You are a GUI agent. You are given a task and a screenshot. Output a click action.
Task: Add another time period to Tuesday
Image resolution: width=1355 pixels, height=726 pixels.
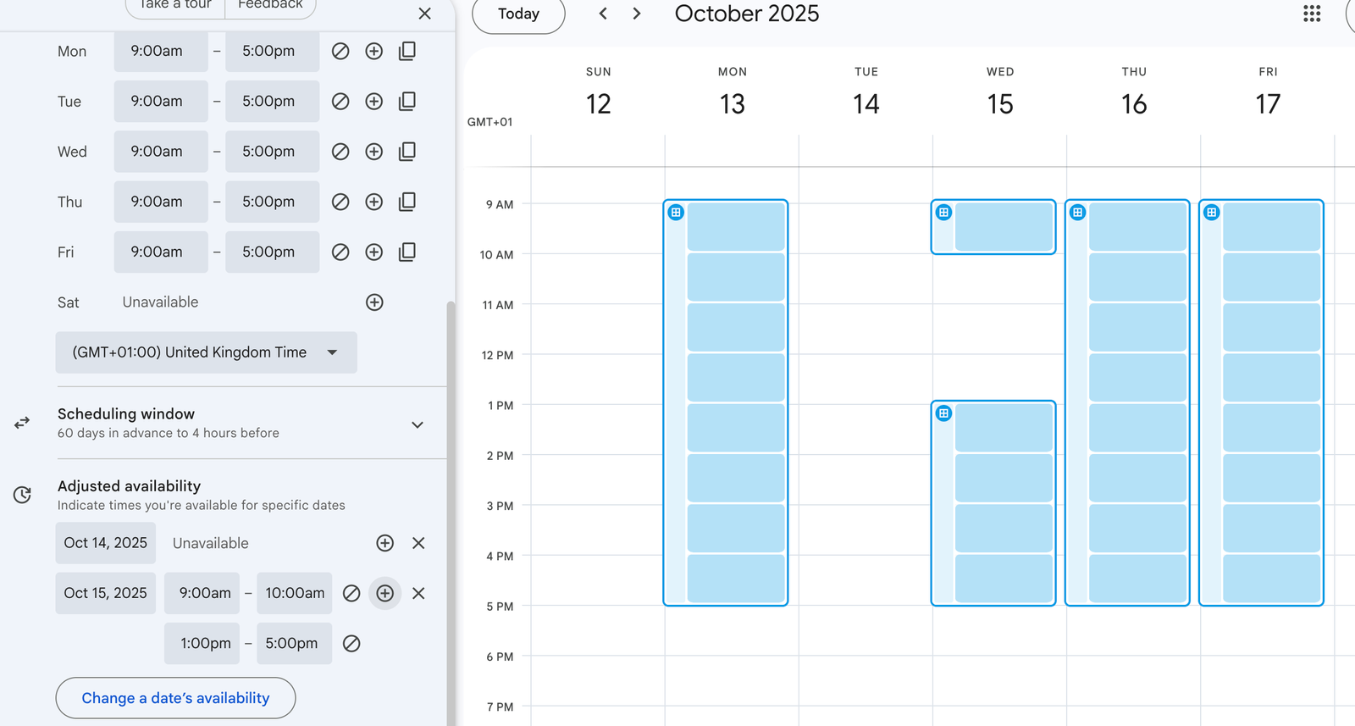pyautogui.click(x=373, y=102)
